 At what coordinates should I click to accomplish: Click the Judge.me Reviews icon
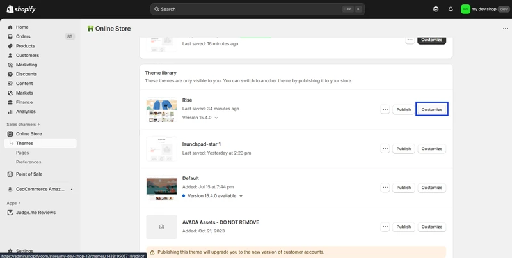click(10, 213)
